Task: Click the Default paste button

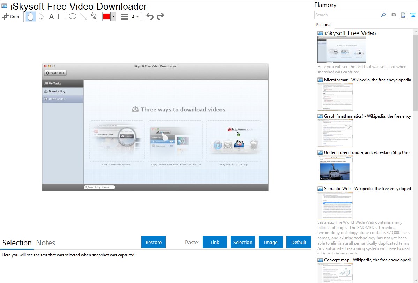Action: [299, 242]
